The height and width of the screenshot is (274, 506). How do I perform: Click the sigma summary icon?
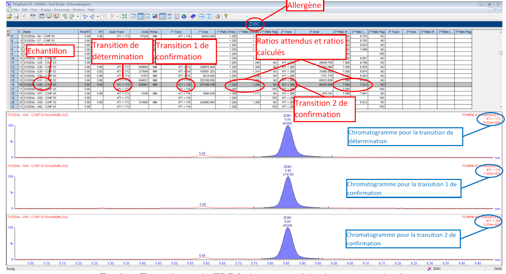click(x=169, y=16)
